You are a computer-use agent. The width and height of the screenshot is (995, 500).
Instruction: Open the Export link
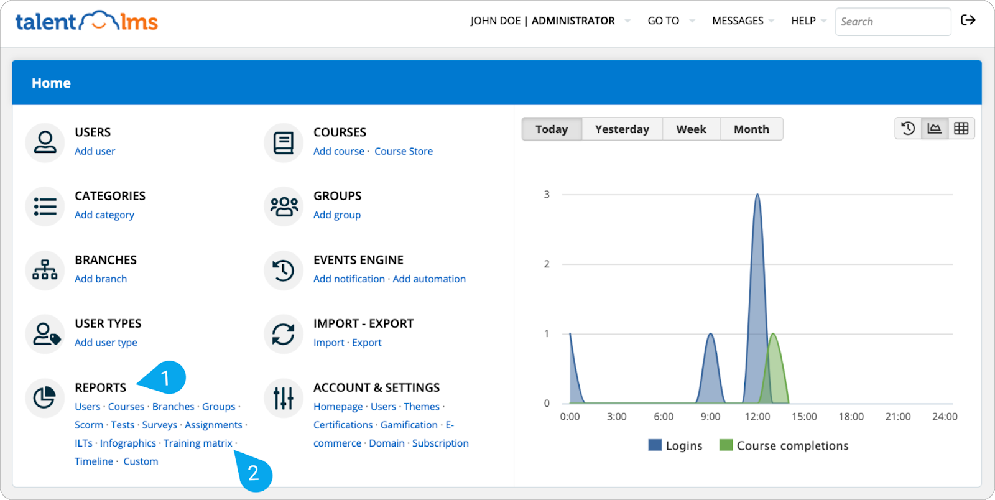[367, 342]
